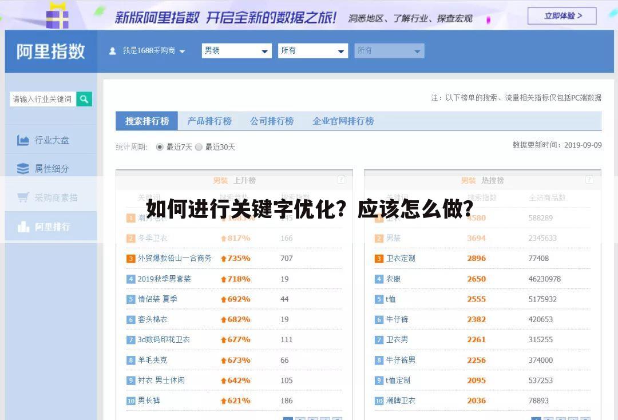The width and height of the screenshot is (618, 420).
Task: Switch to the 搜索排行榜 tab
Action: 147,121
